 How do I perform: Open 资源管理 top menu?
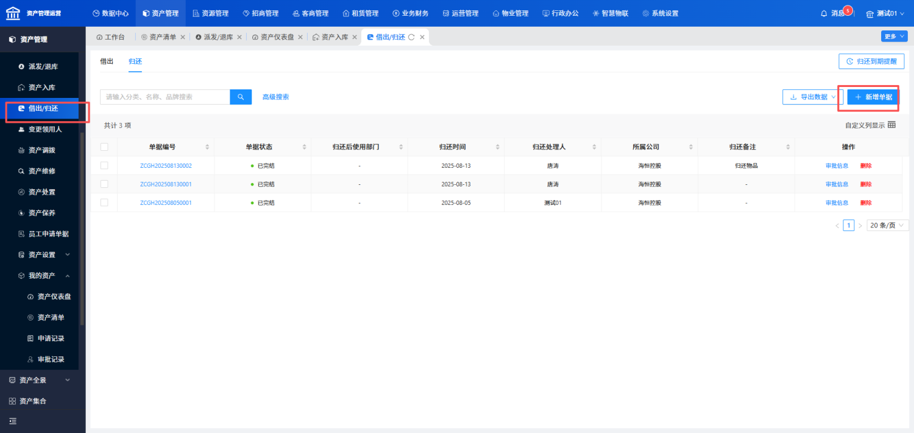click(210, 13)
